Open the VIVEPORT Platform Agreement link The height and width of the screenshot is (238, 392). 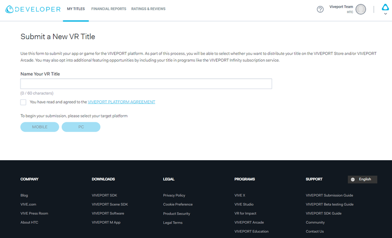[122, 102]
